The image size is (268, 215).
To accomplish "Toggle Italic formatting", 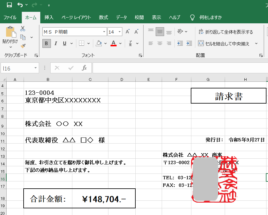I will [56, 44].
